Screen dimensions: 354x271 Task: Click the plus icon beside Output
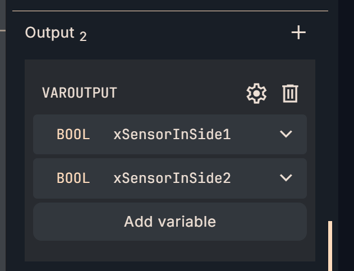(x=298, y=33)
